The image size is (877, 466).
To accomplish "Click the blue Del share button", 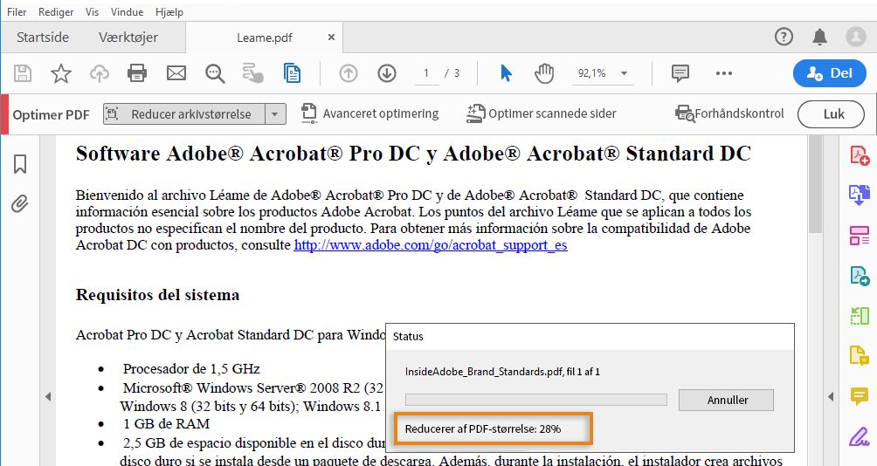I will (x=830, y=73).
